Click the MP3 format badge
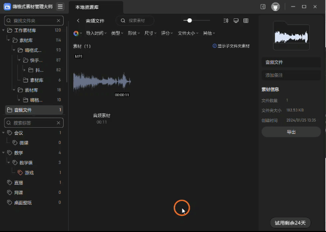Viewport: 326px width, 232px height. 78,56
